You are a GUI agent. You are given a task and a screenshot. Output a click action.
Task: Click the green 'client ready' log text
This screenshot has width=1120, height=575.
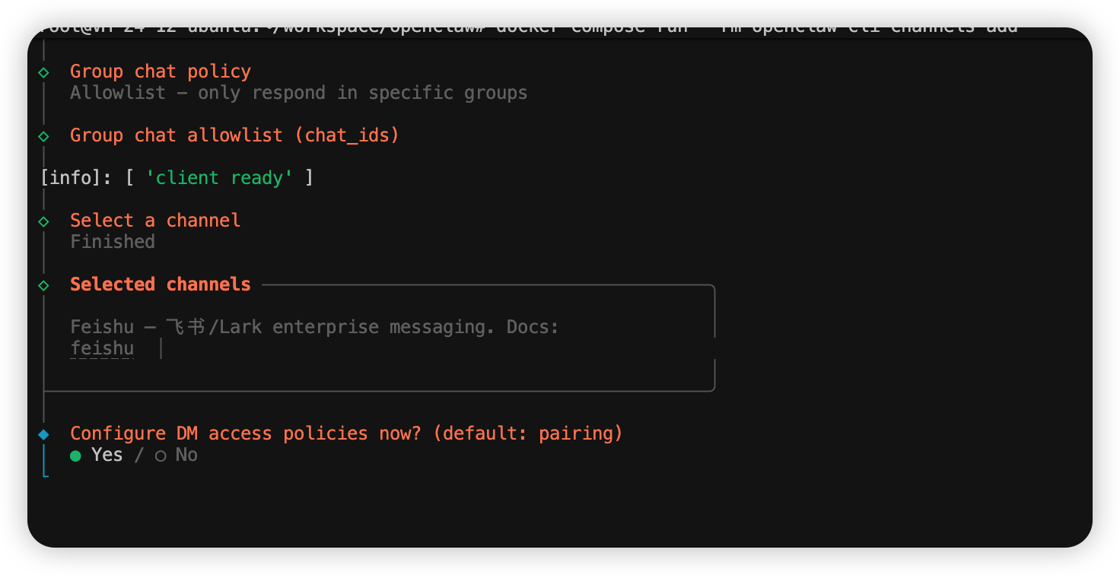click(219, 178)
